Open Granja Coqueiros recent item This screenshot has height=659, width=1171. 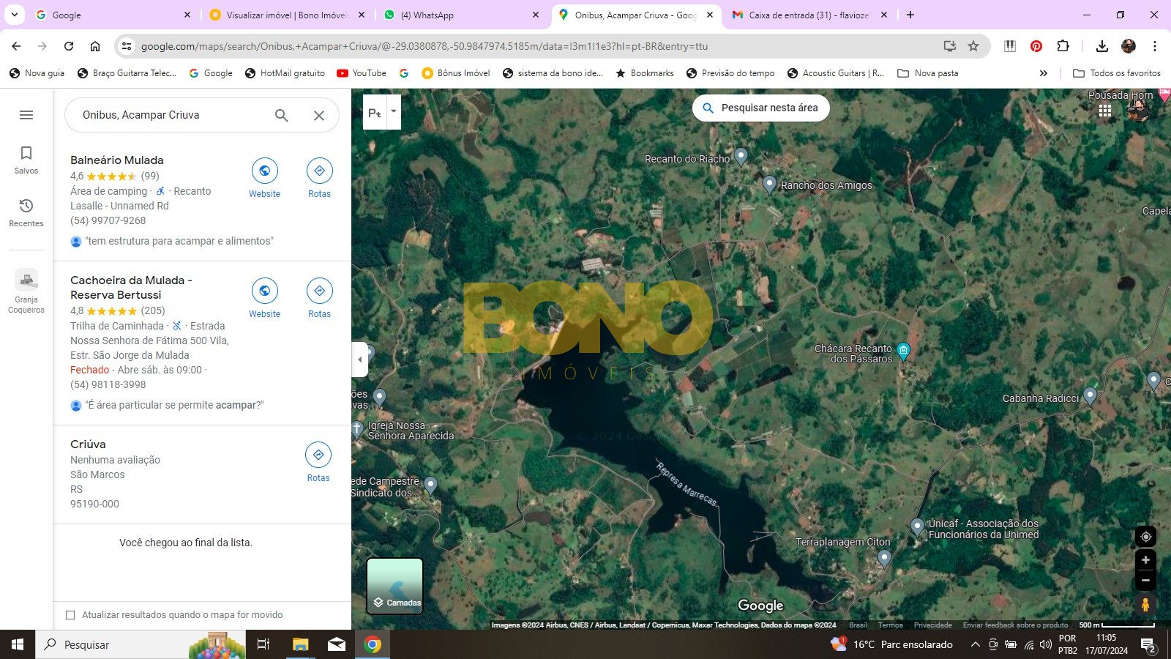tap(26, 291)
